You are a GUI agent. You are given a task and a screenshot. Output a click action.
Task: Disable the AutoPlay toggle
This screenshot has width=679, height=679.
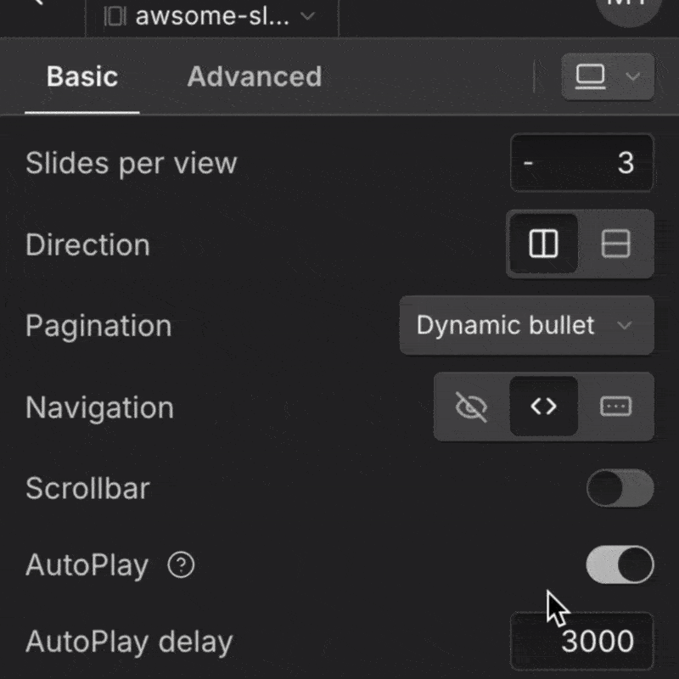618,565
